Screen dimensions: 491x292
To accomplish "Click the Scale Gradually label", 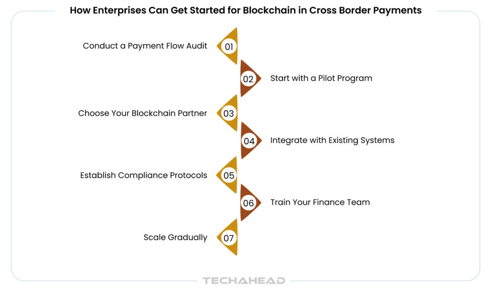I will 175,237.
